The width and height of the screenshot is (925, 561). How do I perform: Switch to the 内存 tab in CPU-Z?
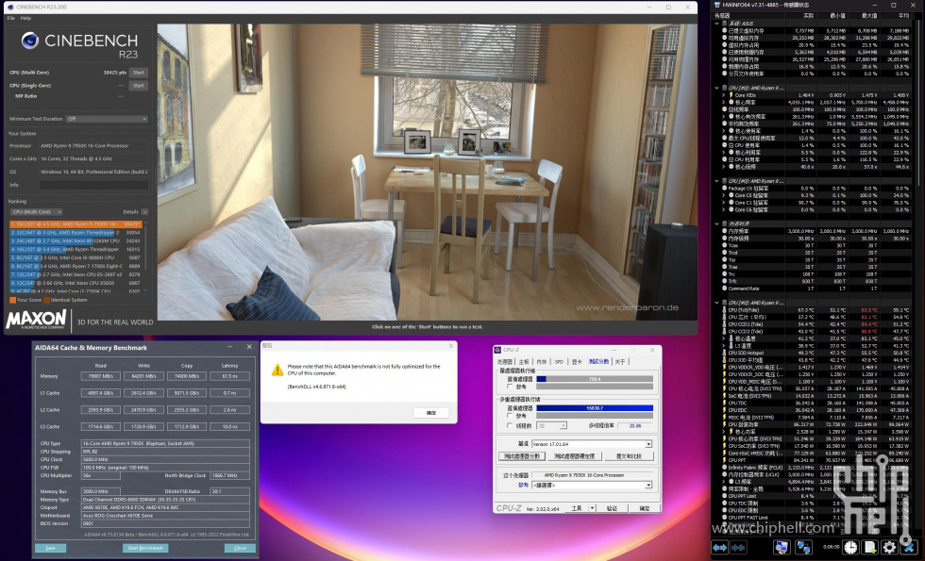click(x=542, y=362)
